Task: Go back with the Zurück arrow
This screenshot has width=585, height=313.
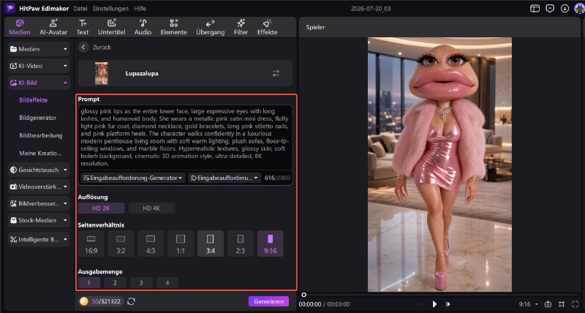Action: click(83, 47)
